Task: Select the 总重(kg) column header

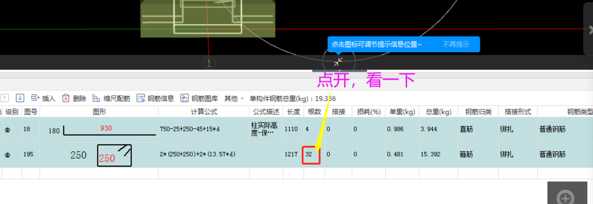Action: point(438,111)
